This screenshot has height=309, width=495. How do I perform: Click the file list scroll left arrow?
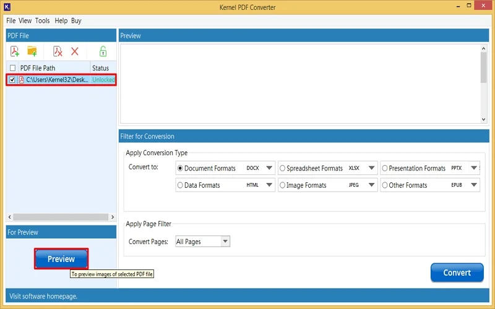pyautogui.click(x=10, y=217)
